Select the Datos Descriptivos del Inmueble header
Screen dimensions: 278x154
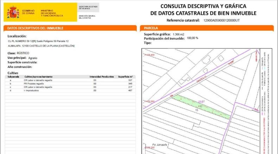pyautogui.click(x=70, y=28)
